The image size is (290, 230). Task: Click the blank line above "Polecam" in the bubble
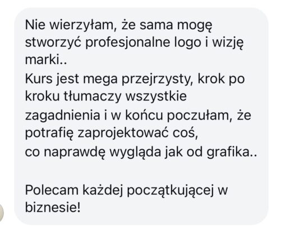(141, 171)
